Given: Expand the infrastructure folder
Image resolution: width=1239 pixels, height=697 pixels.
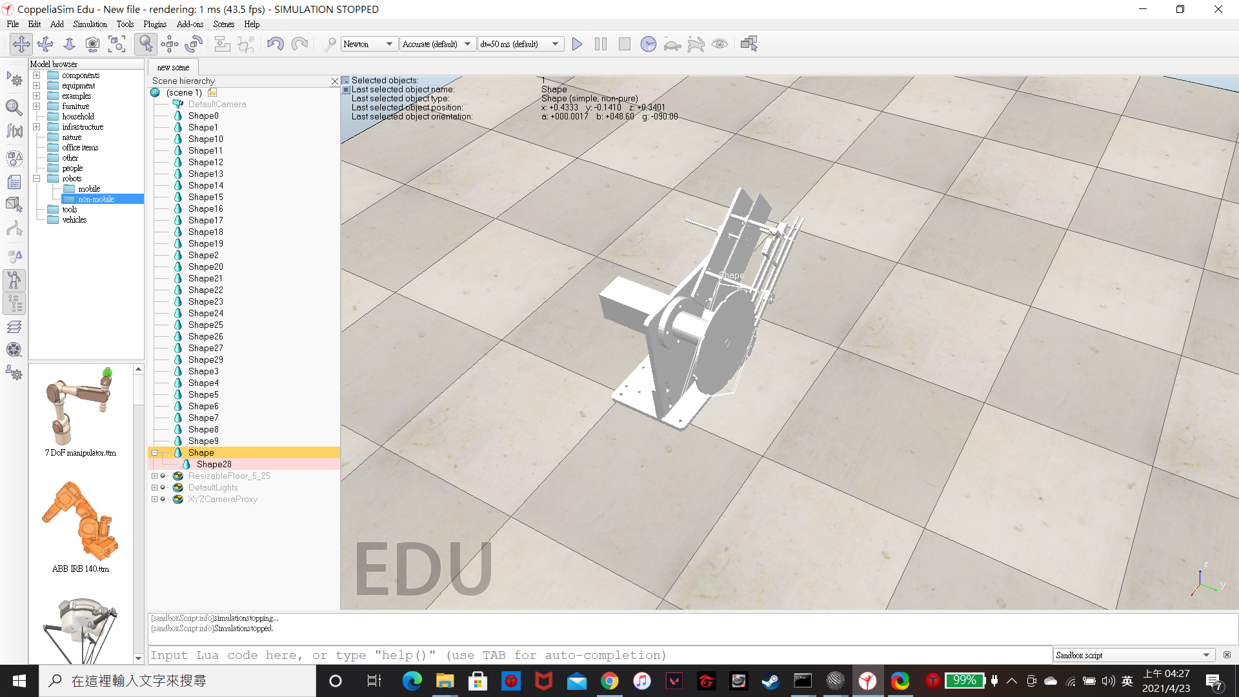Looking at the screenshot, I should pos(37,127).
